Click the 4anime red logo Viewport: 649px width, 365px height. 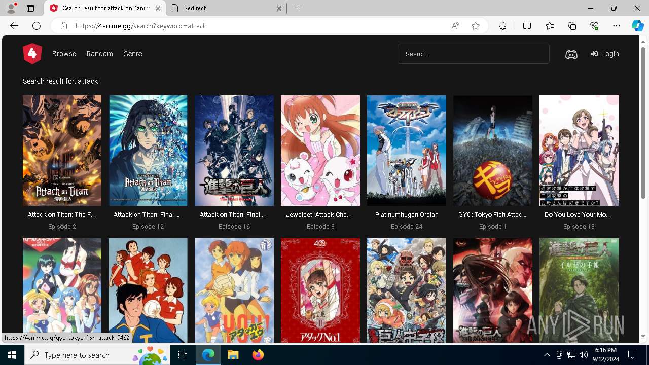[32, 54]
